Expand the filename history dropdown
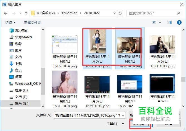 click(x=123, y=115)
